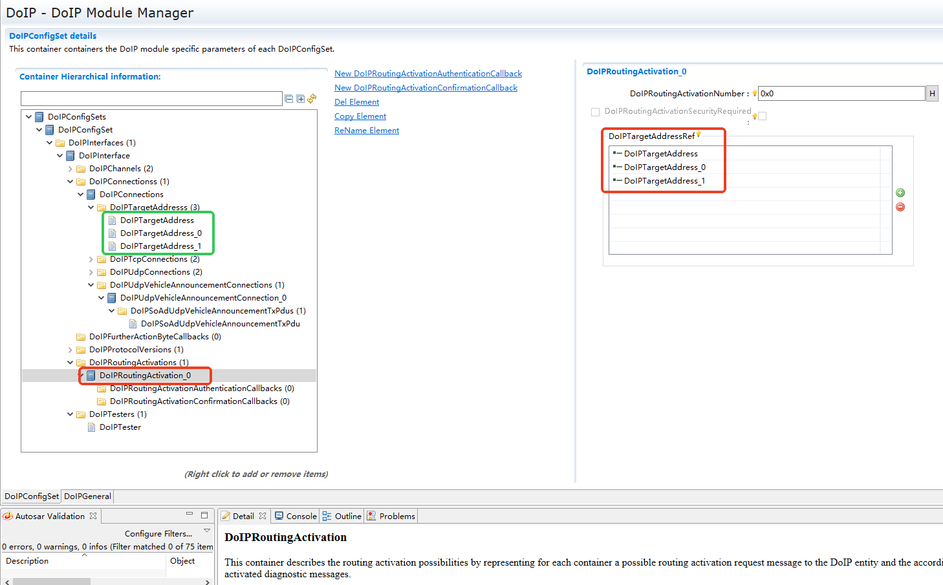The height and width of the screenshot is (585, 943).
Task: Enable the DoIPRoutingActivationSecurityRequired left checkbox
Action: point(595,112)
